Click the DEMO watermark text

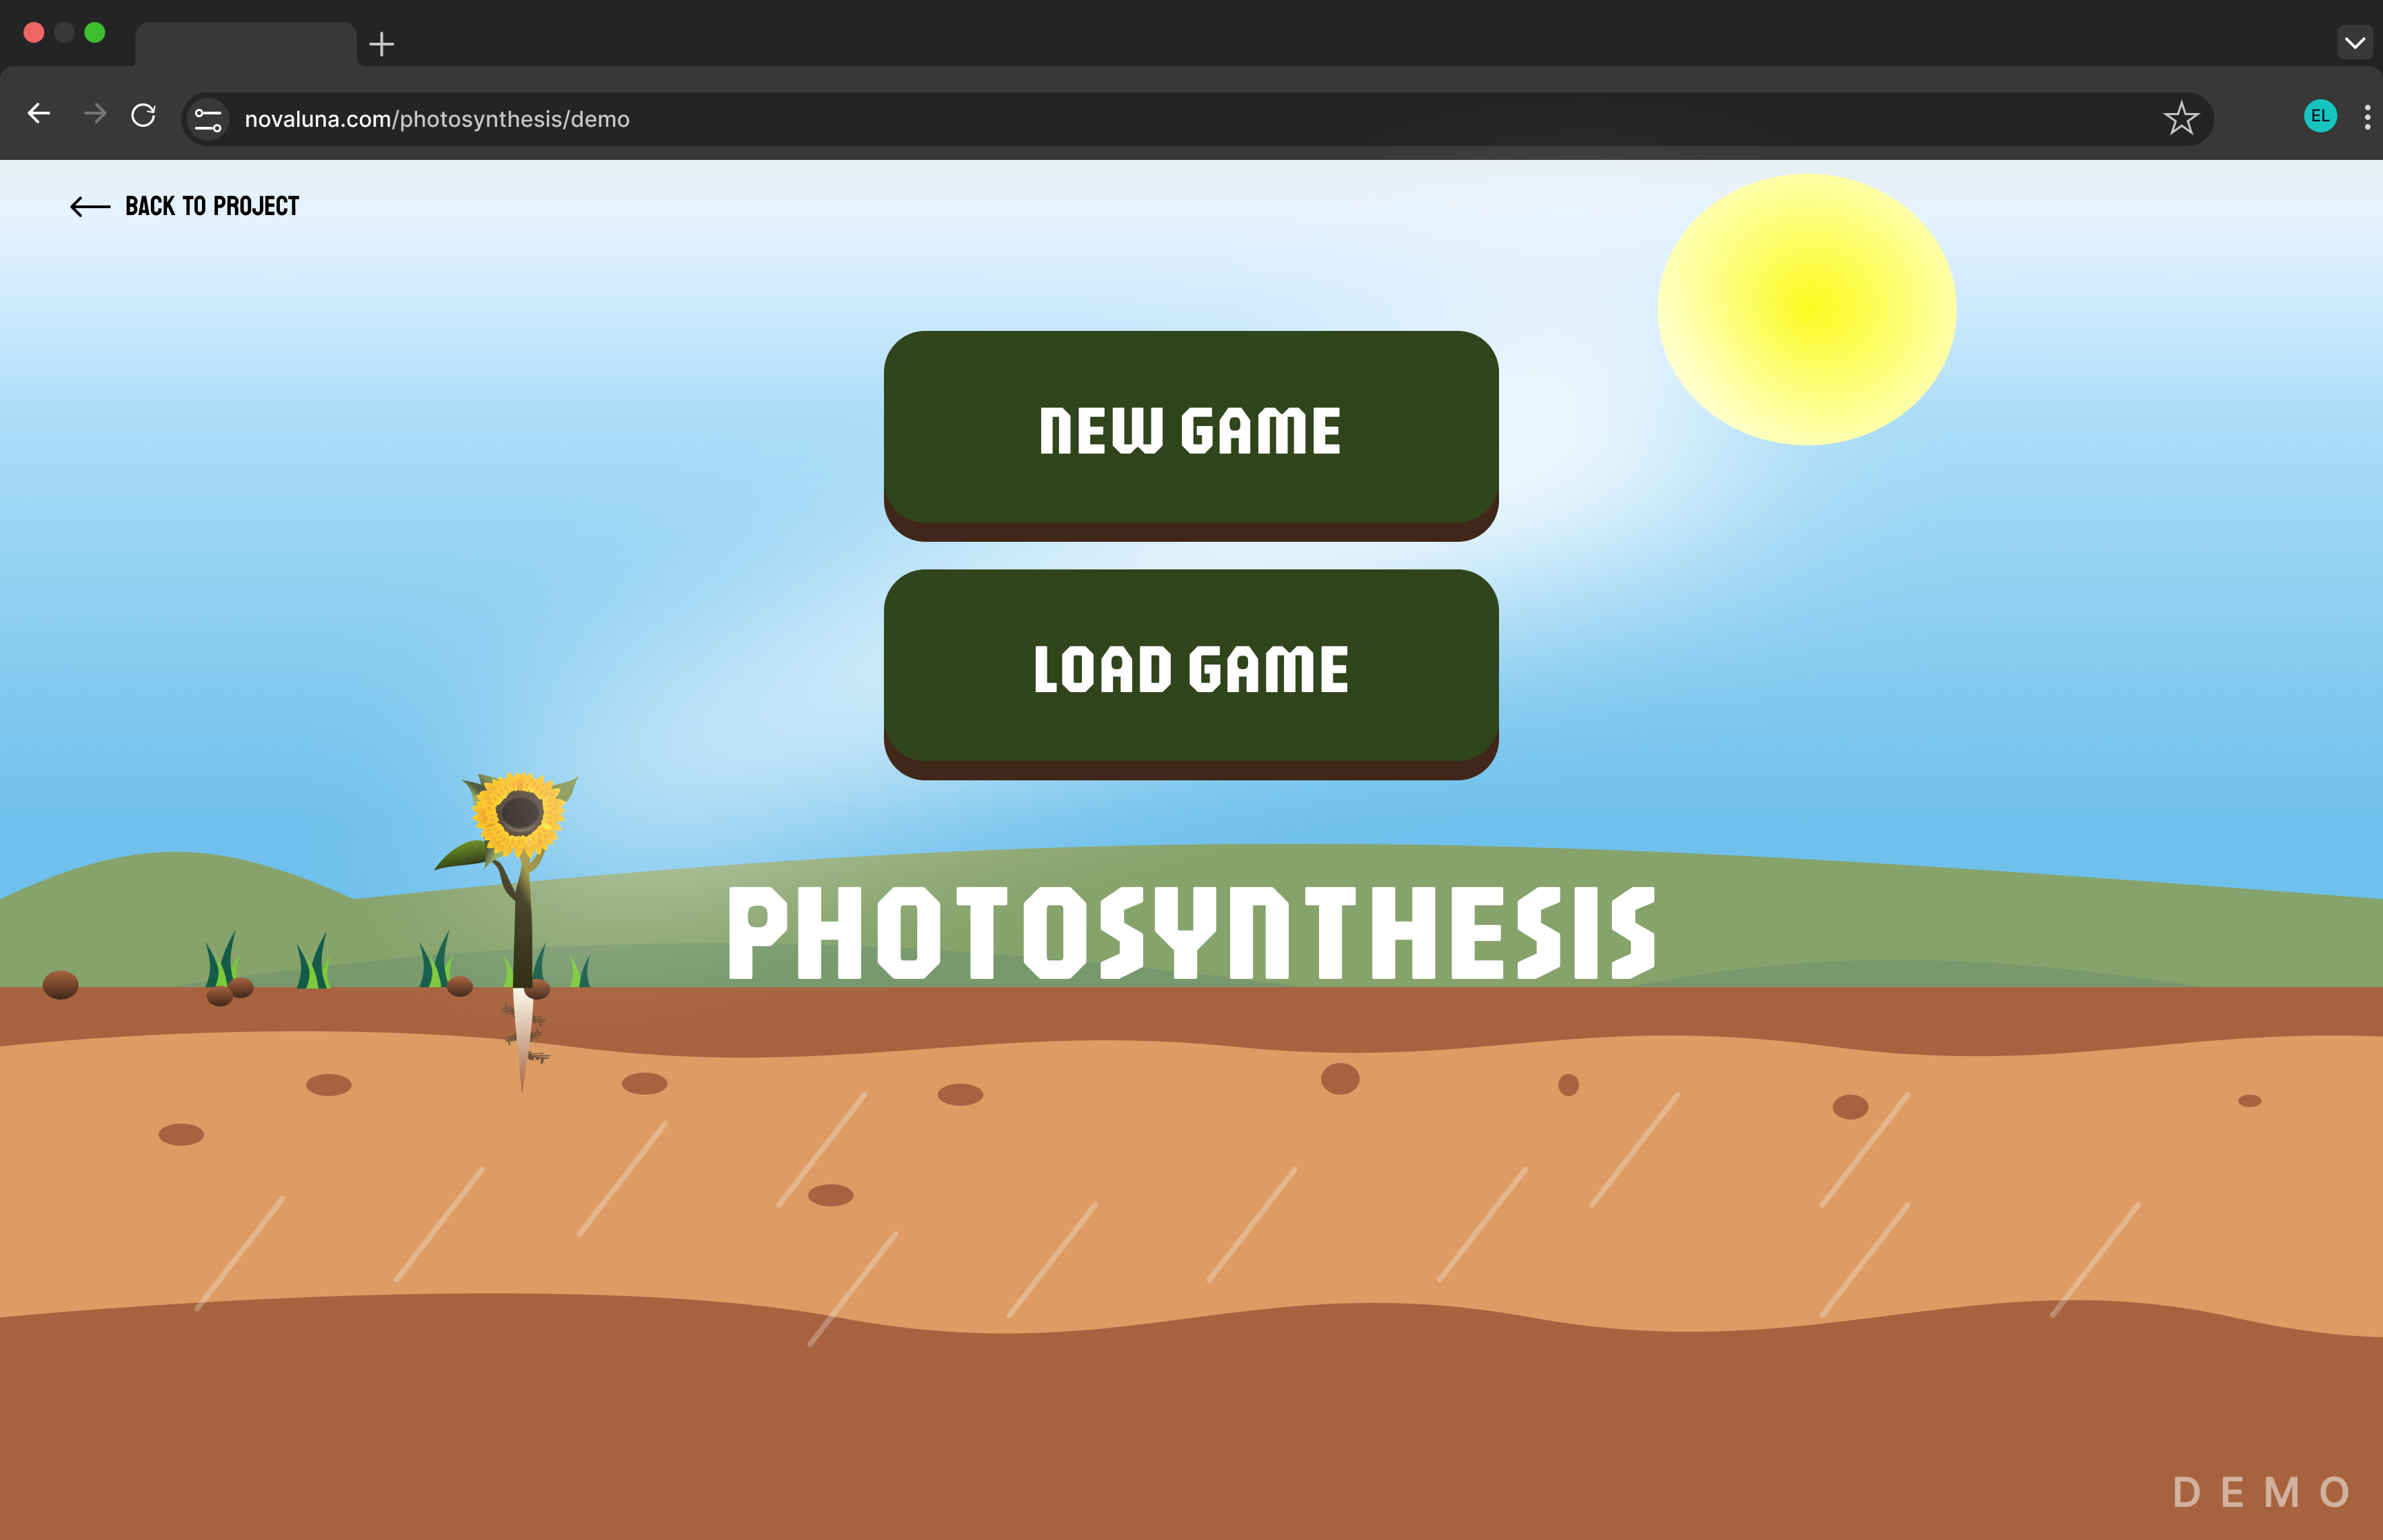(x=2262, y=1492)
